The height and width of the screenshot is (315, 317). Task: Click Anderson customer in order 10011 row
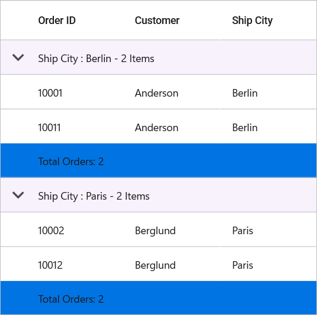tap(156, 128)
